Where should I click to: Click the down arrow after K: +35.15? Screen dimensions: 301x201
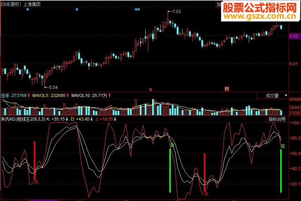(x=67, y=119)
